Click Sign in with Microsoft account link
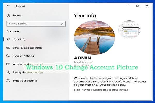Screen dimensions: 155x103 pos(101,90)
